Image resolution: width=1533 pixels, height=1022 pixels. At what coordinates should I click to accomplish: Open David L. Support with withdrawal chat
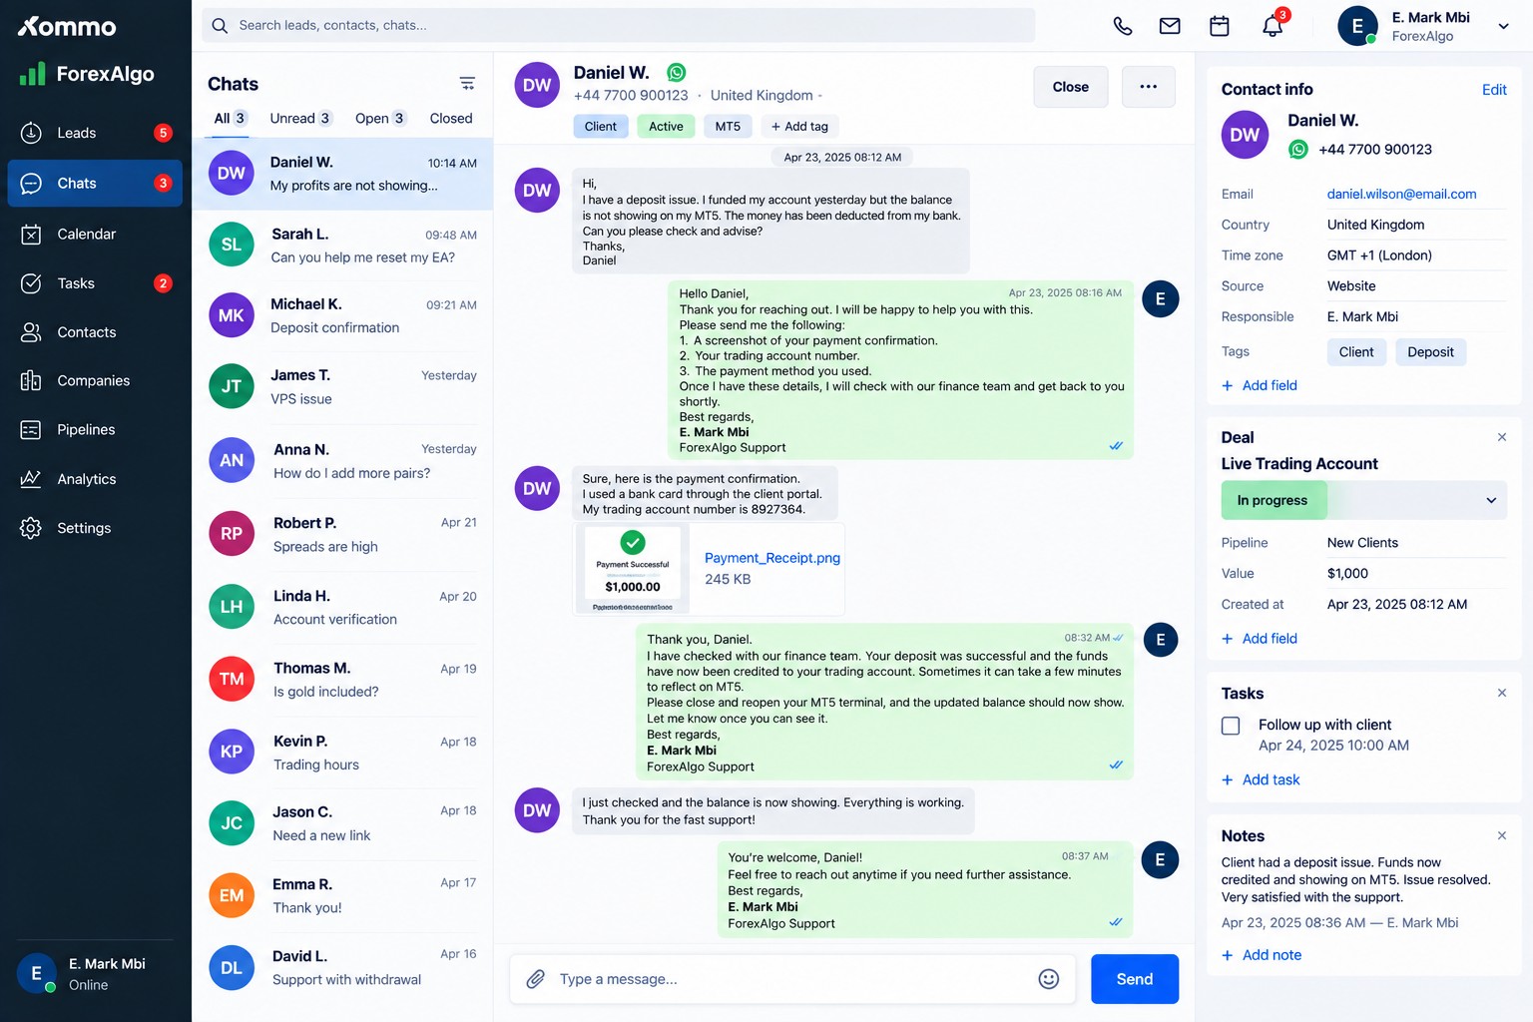click(x=342, y=967)
